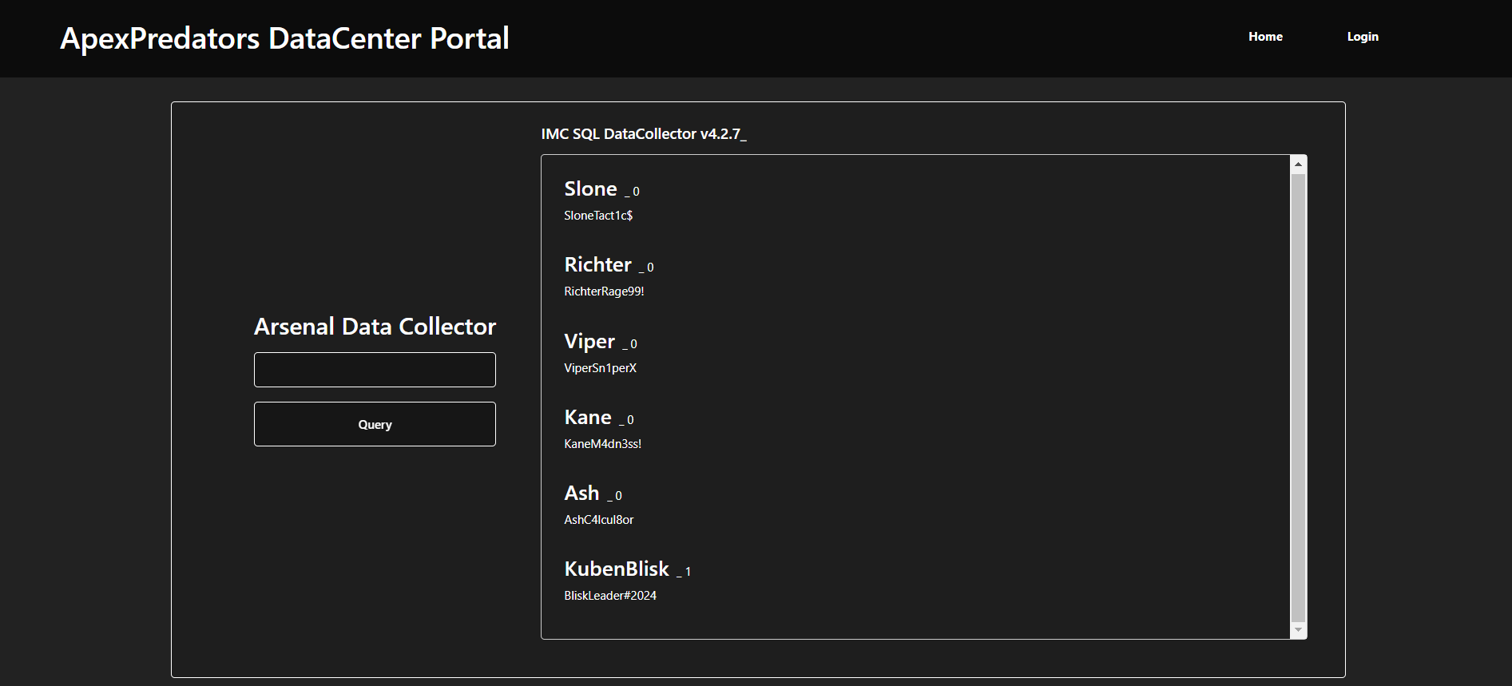1512x686 pixels.
Task: Click the ViperSn1perX text
Action: pyautogui.click(x=600, y=368)
